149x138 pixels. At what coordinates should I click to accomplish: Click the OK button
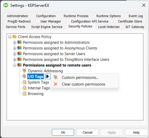(x=63, y=132)
